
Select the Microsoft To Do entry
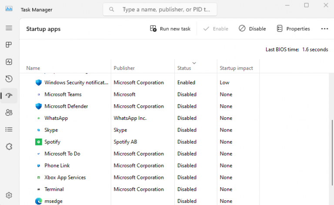pyautogui.click(x=62, y=154)
